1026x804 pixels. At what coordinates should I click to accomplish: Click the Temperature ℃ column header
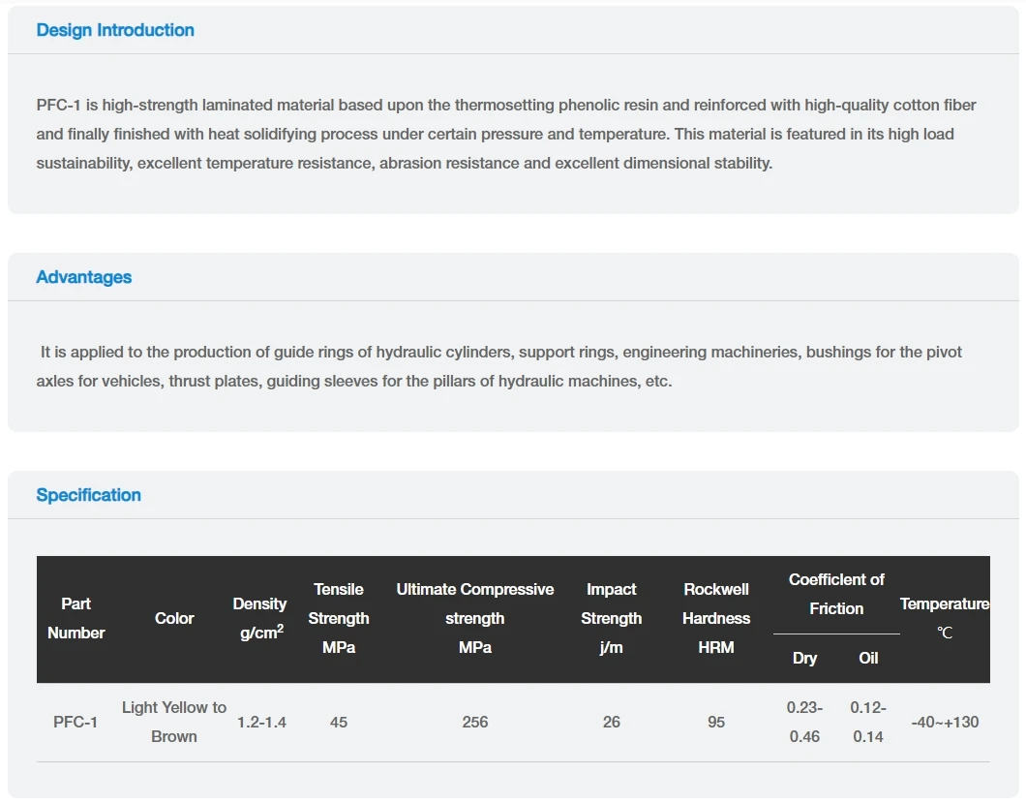tap(945, 618)
